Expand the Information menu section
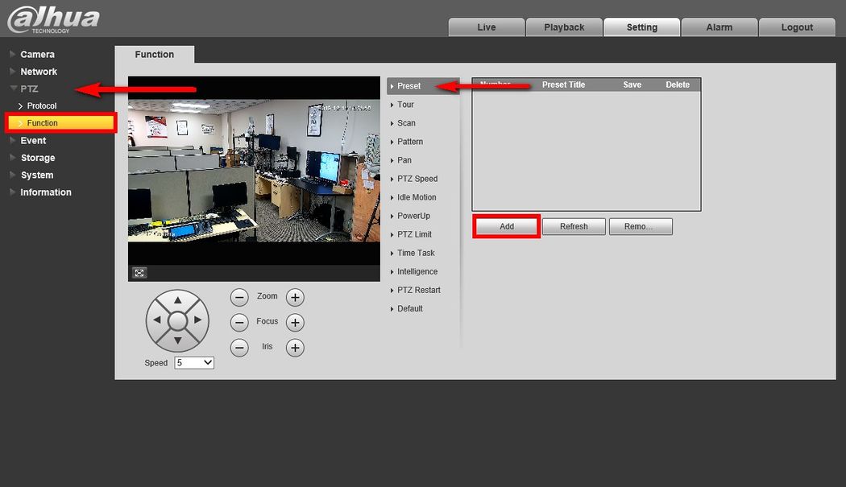 pyautogui.click(x=45, y=192)
